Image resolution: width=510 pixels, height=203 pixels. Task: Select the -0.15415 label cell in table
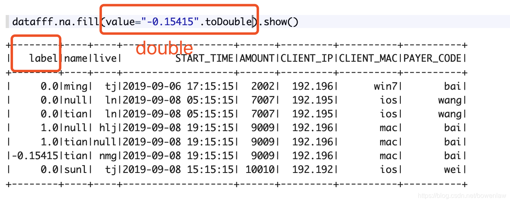point(35,155)
